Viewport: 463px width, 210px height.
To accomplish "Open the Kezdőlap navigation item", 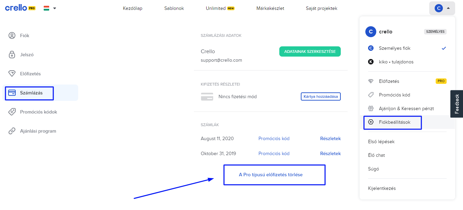I will 132,8.
